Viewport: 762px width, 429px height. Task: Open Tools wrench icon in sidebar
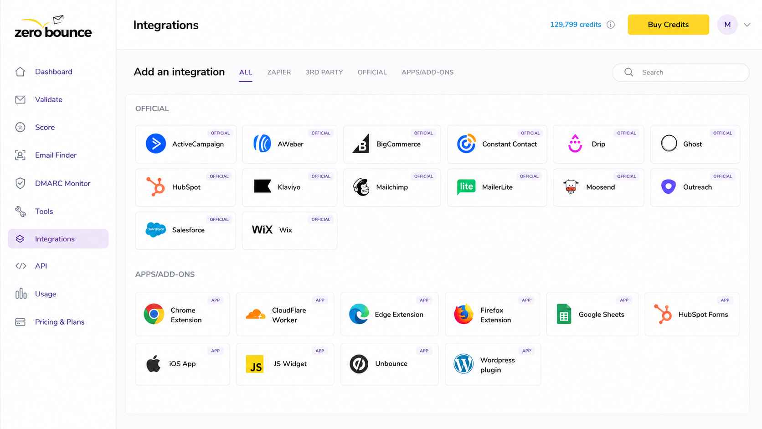pos(20,211)
